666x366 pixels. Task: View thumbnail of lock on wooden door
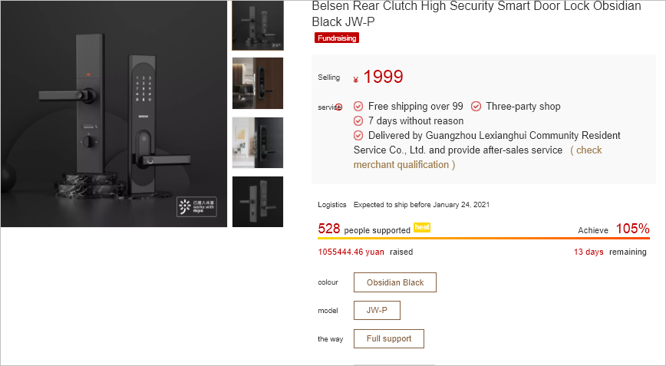pos(258,83)
